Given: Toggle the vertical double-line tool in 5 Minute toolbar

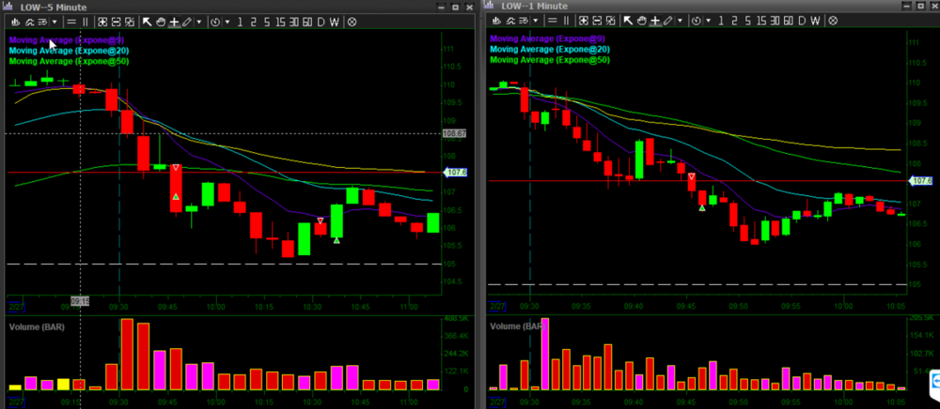Looking at the screenshot, I should pyautogui.click(x=85, y=21).
